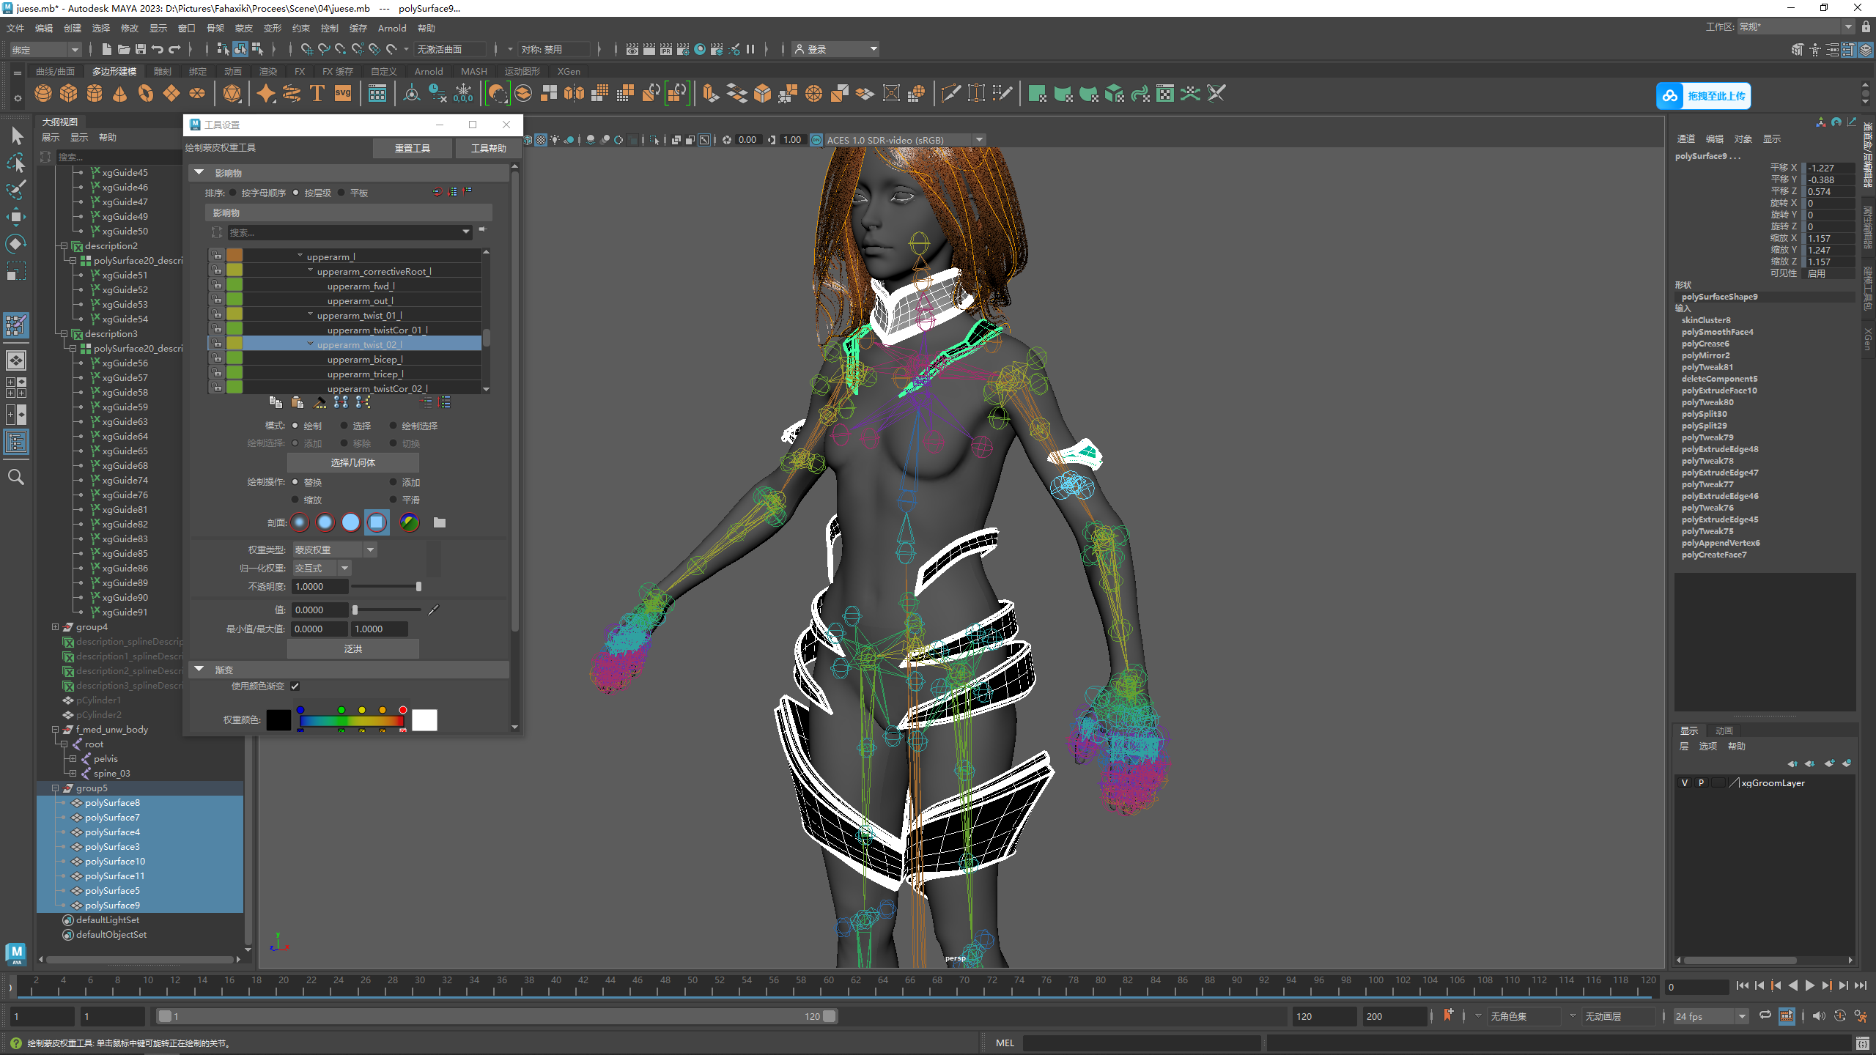Collapse the Influences section
Viewport: 1876px width, 1055px height.
tap(199, 173)
